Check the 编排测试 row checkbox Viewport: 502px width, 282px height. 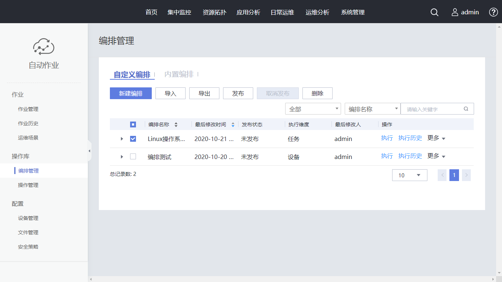pos(133,157)
